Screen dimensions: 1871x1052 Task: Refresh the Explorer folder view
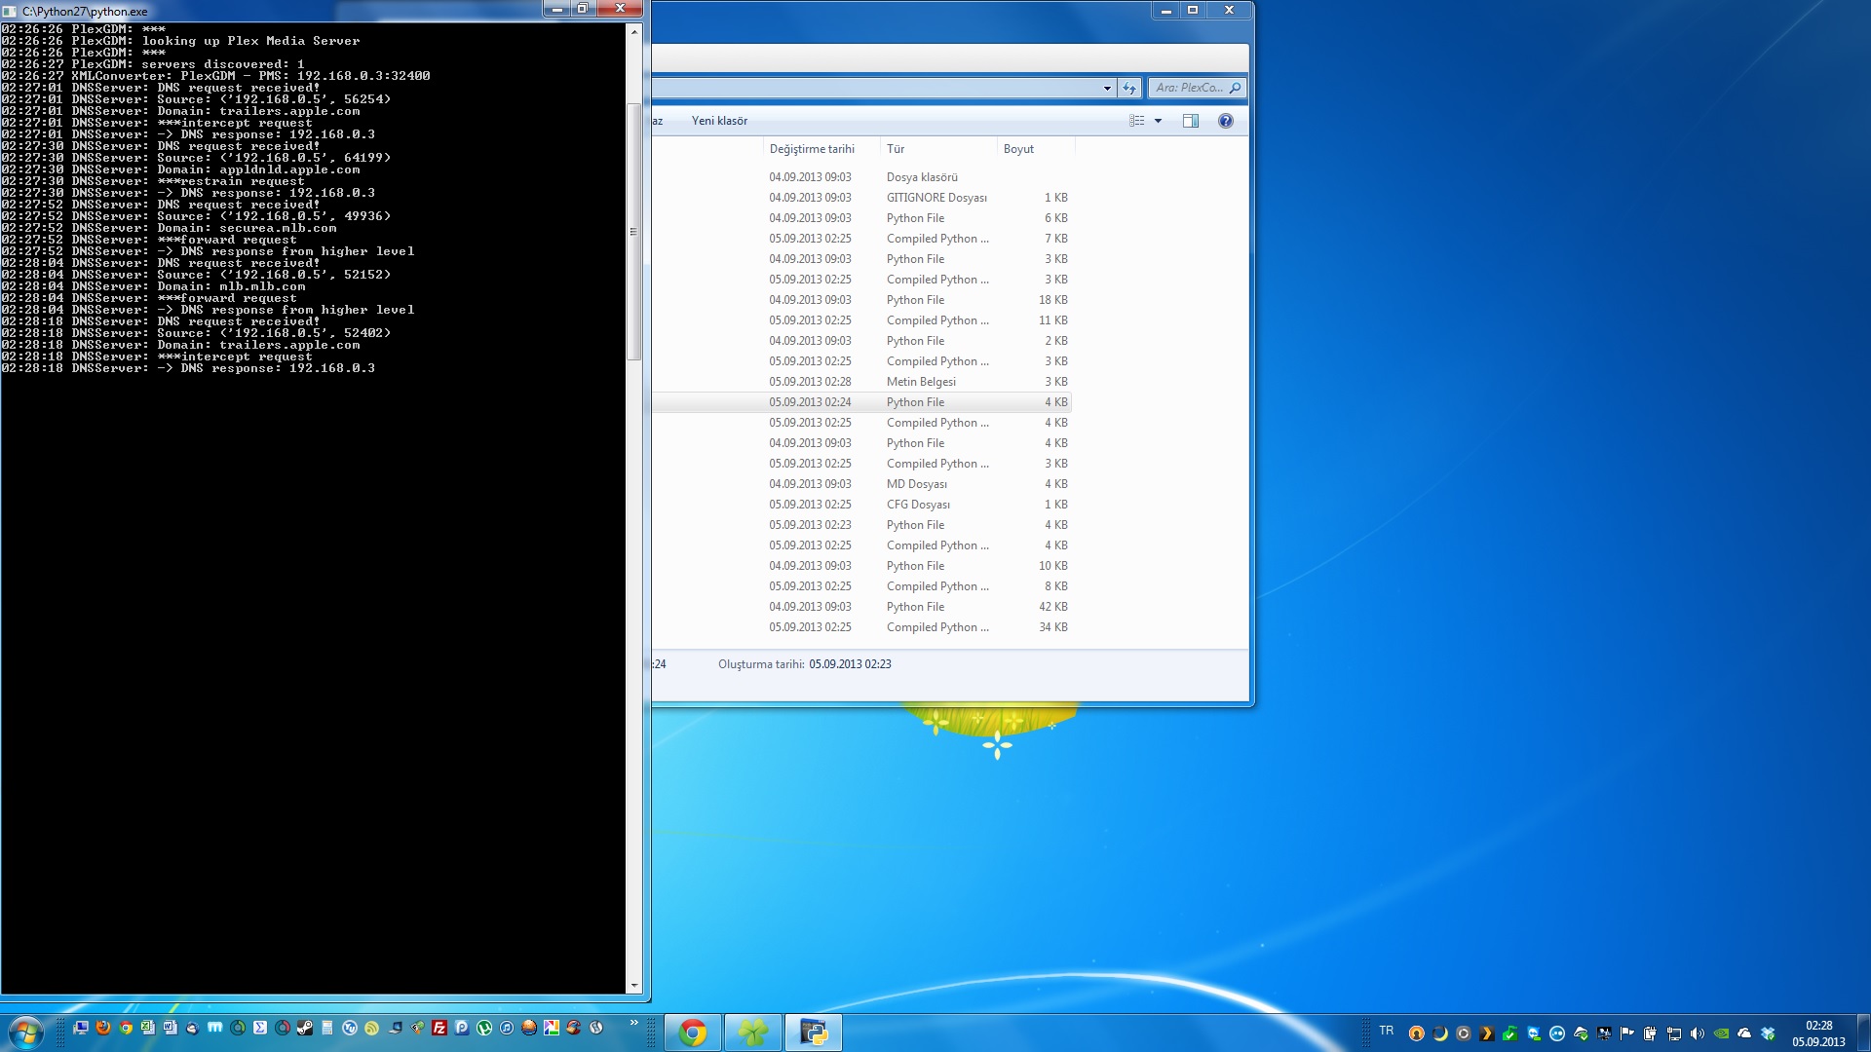coord(1129,88)
